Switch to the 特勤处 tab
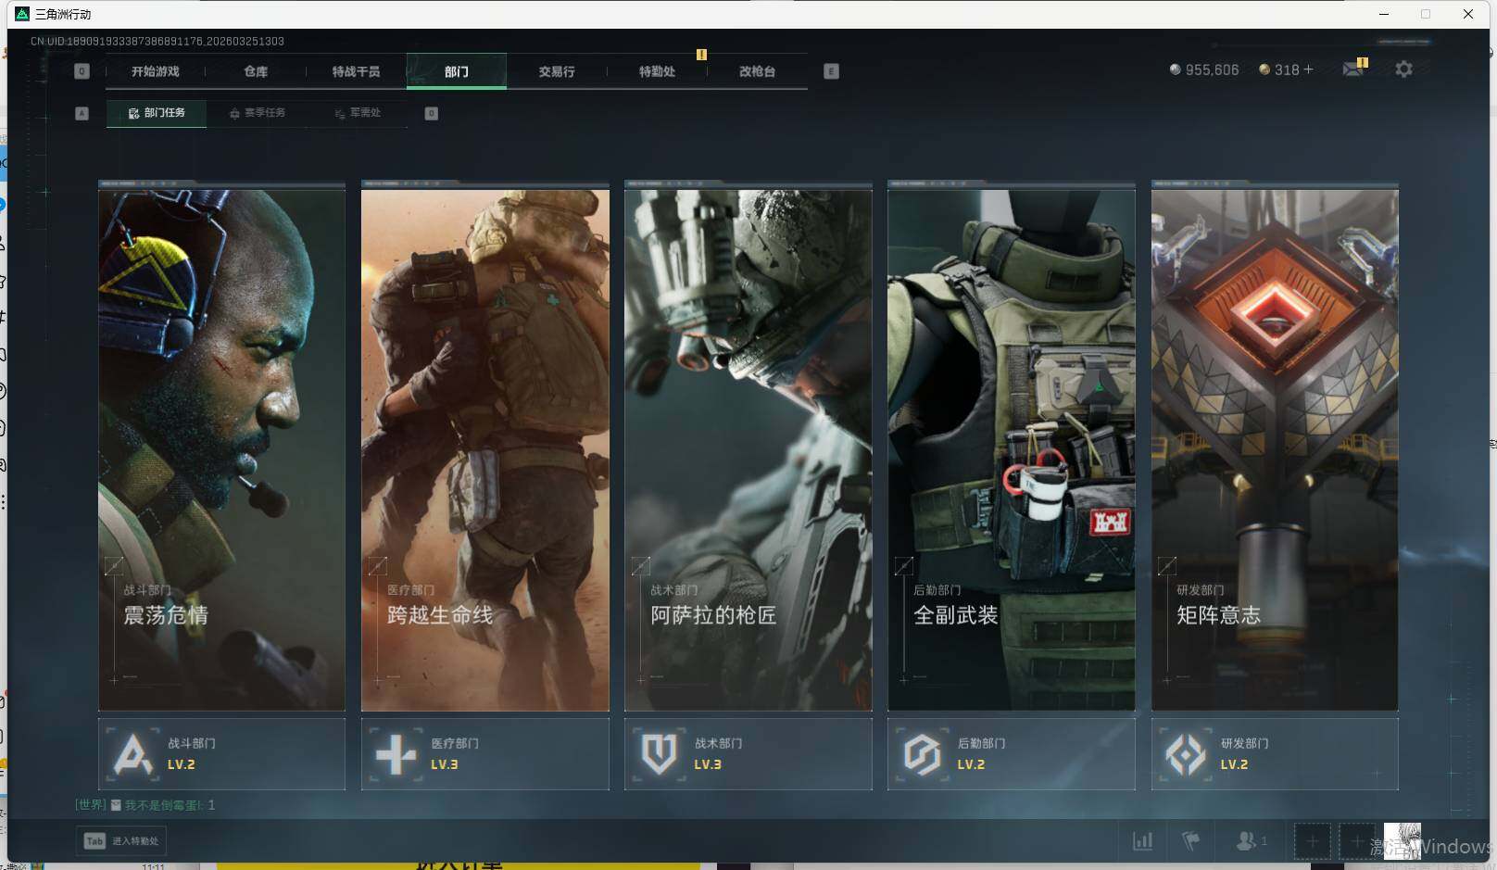 [657, 71]
